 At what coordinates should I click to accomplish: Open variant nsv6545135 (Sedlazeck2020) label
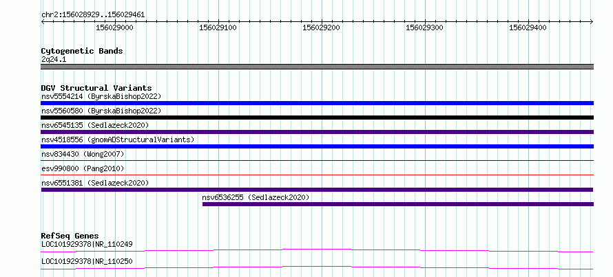95,125
